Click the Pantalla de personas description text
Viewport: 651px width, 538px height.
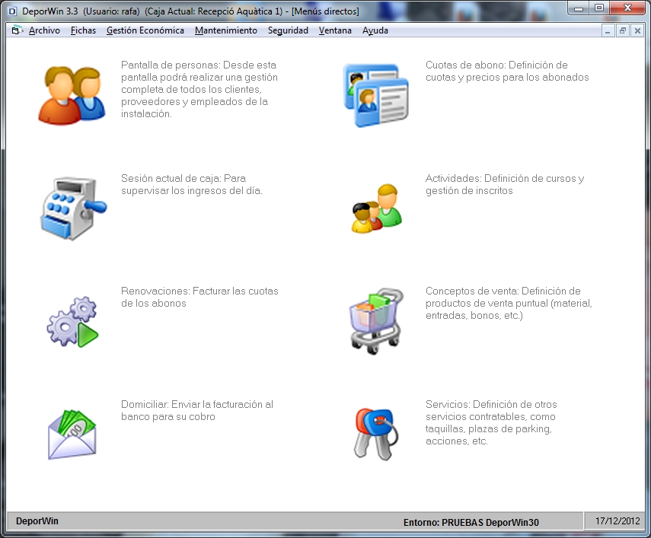click(199, 89)
